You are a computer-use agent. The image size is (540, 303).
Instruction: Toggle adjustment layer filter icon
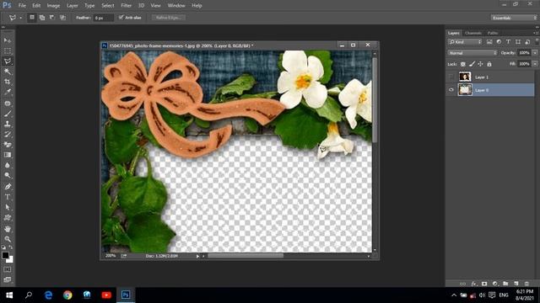[499, 42]
